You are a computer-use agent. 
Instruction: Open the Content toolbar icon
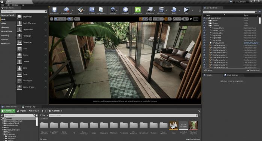92,10
